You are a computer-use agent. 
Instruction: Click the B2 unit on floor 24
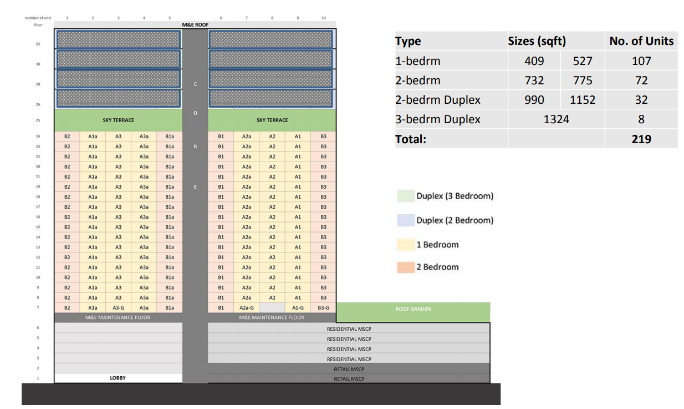(x=67, y=136)
